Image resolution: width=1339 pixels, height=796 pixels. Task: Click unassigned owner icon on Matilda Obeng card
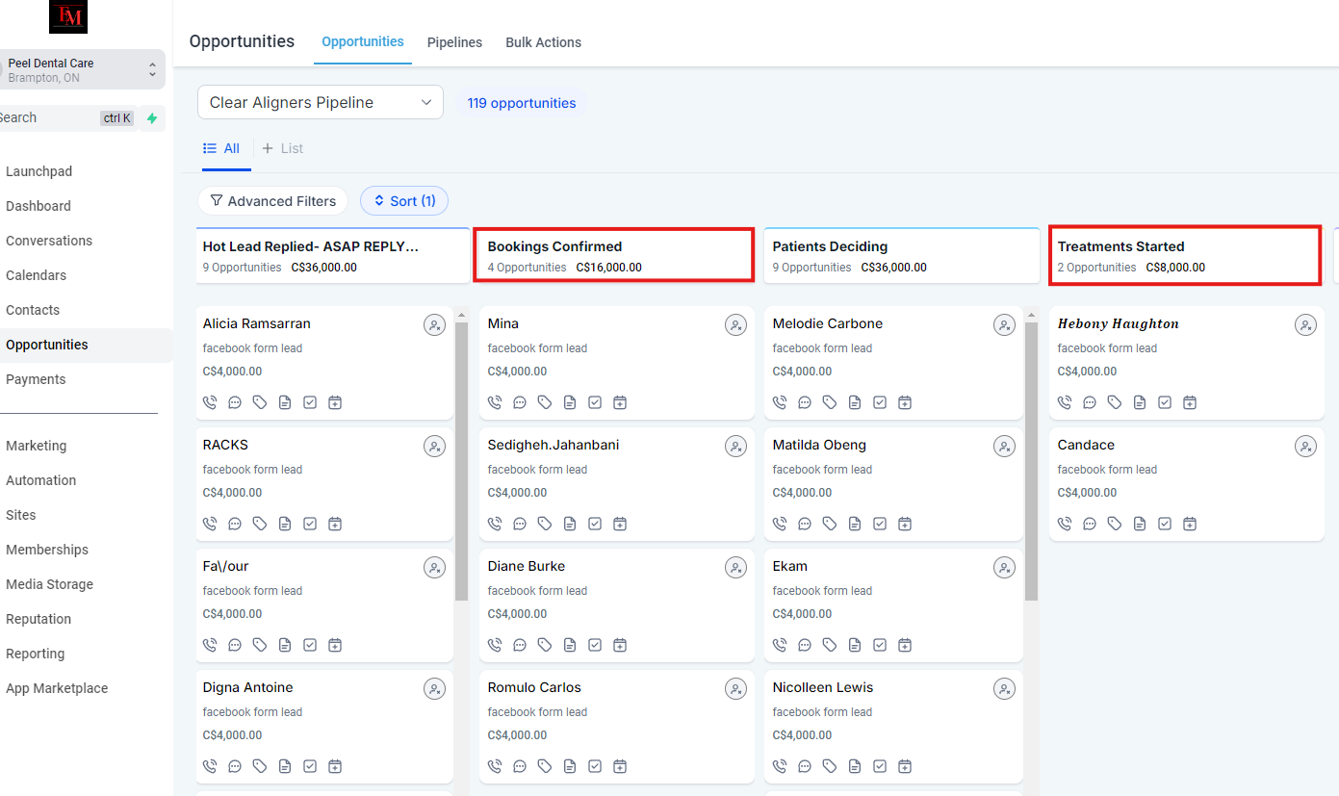[1004, 447]
